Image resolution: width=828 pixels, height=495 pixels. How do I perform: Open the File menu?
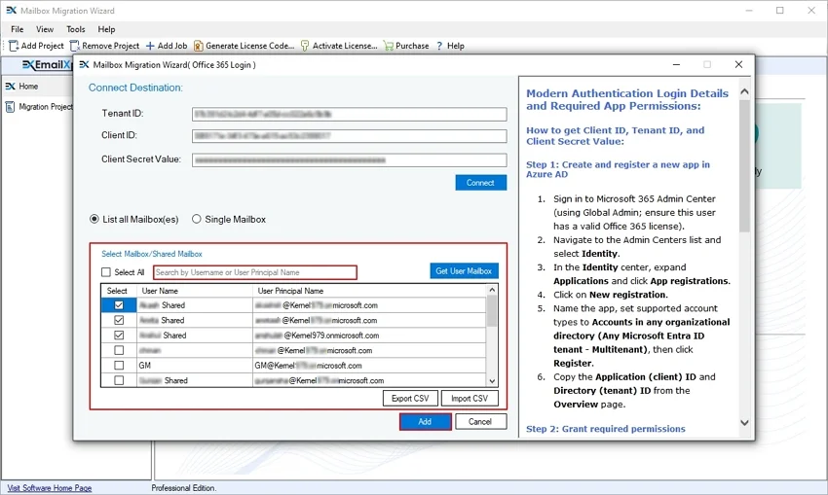tap(17, 29)
